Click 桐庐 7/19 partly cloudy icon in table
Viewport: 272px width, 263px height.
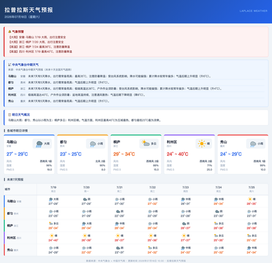click(x=51, y=223)
